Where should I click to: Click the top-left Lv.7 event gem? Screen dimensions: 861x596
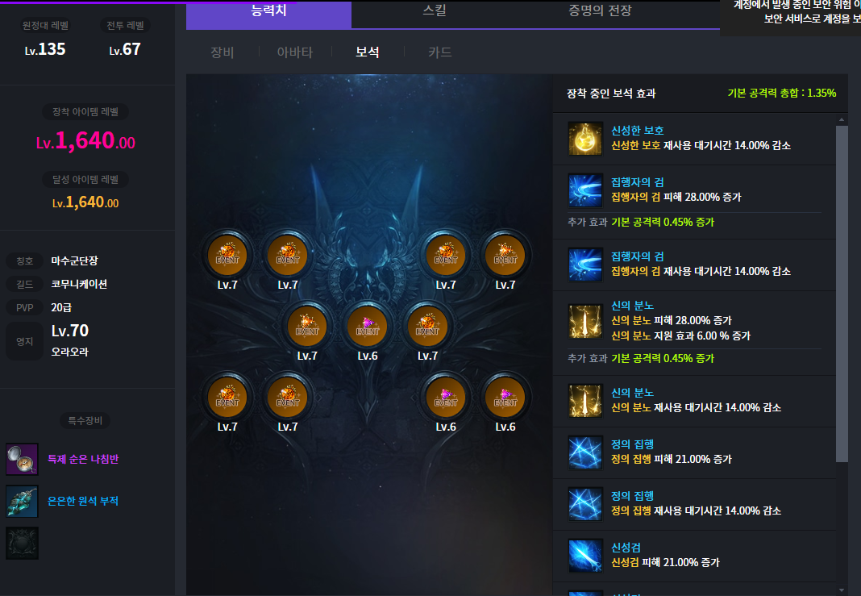click(x=227, y=256)
